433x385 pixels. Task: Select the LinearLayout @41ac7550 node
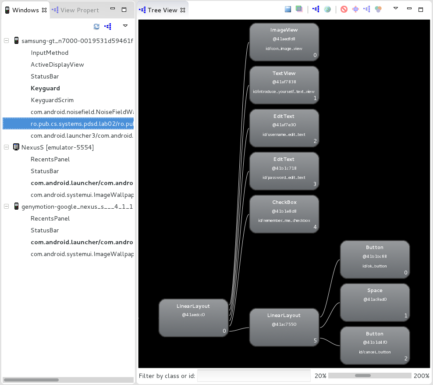tap(284, 327)
